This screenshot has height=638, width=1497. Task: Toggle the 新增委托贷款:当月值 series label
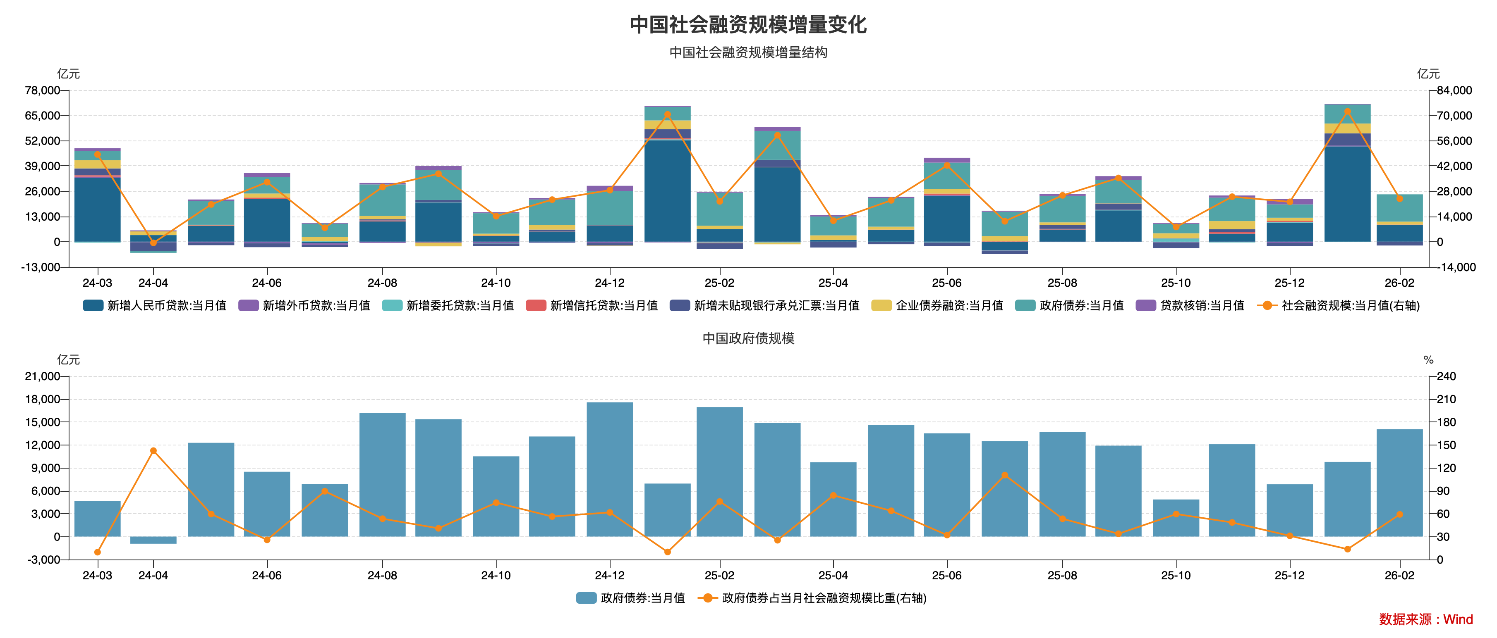460,305
